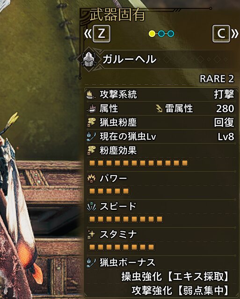Viewport: 240px width, 299px height.
Task: Click the 現在の猟虫Lv level icon
Action: [91, 136]
